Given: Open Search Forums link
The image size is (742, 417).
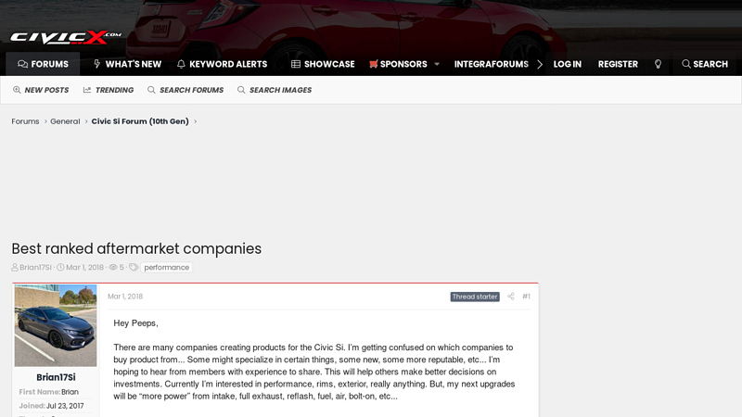Looking at the screenshot, I should [185, 90].
